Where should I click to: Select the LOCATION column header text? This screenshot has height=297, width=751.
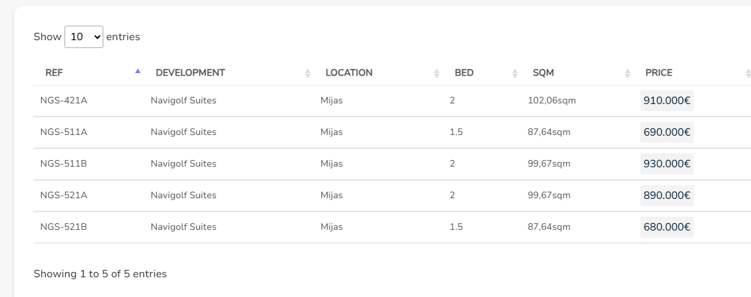point(349,73)
